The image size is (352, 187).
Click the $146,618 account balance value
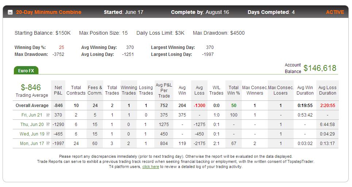tap(320, 68)
